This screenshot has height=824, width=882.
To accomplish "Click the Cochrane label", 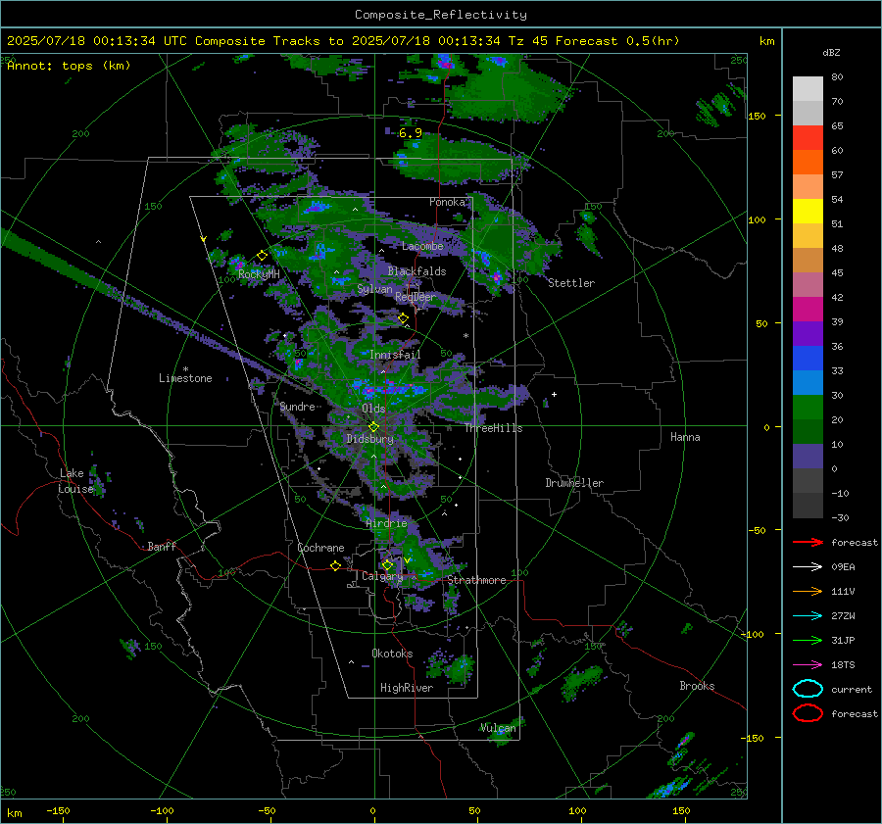I will pos(320,548).
